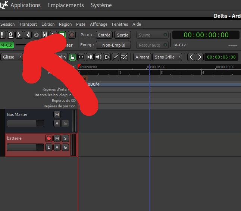241x211 pixels.
Task: Click ruler at 00:00:10:00 timecode mark
Action: (225, 67)
